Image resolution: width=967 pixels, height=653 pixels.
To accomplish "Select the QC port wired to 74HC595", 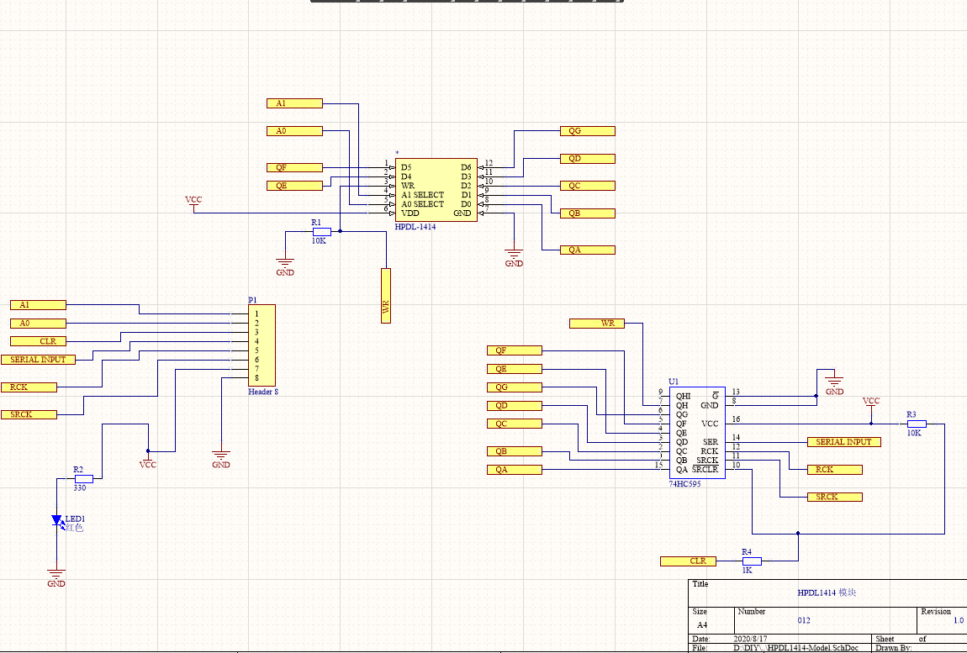I will pyautogui.click(x=515, y=424).
